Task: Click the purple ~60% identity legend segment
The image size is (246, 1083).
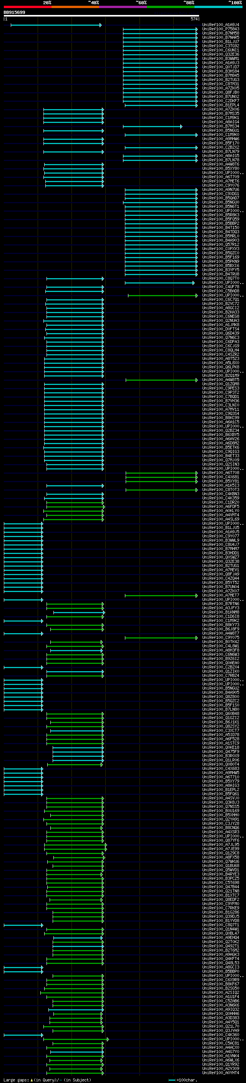Action: 123,7
